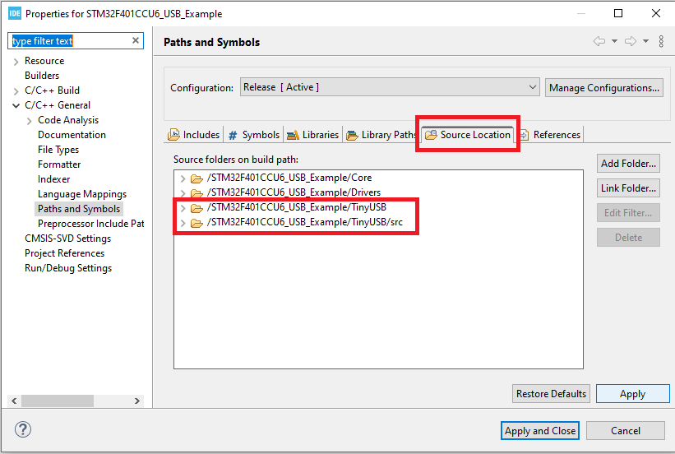Click the forward navigation arrow icon
The width and height of the screenshot is (675, 454).
click(x=631, y=42)
